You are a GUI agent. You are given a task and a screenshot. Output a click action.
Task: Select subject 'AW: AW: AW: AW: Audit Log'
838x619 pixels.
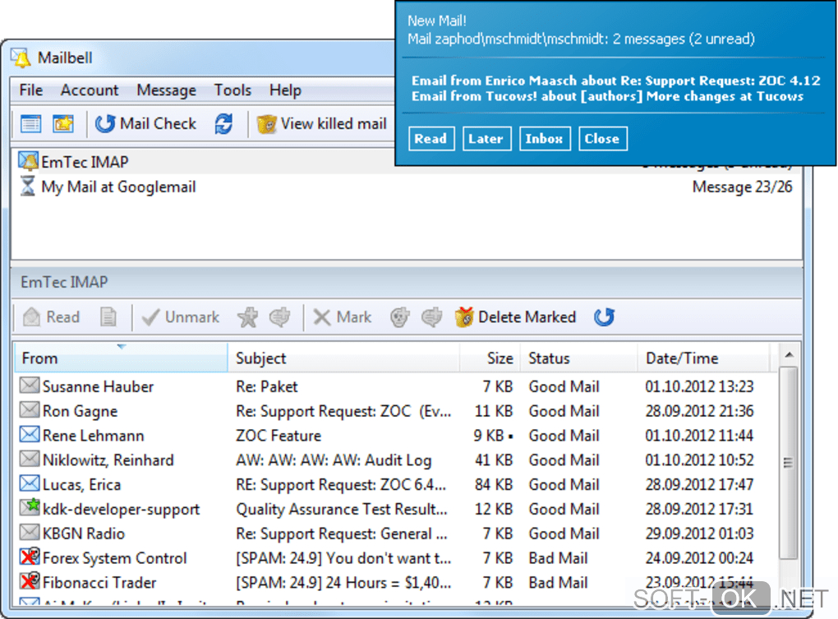pos(334,460)
